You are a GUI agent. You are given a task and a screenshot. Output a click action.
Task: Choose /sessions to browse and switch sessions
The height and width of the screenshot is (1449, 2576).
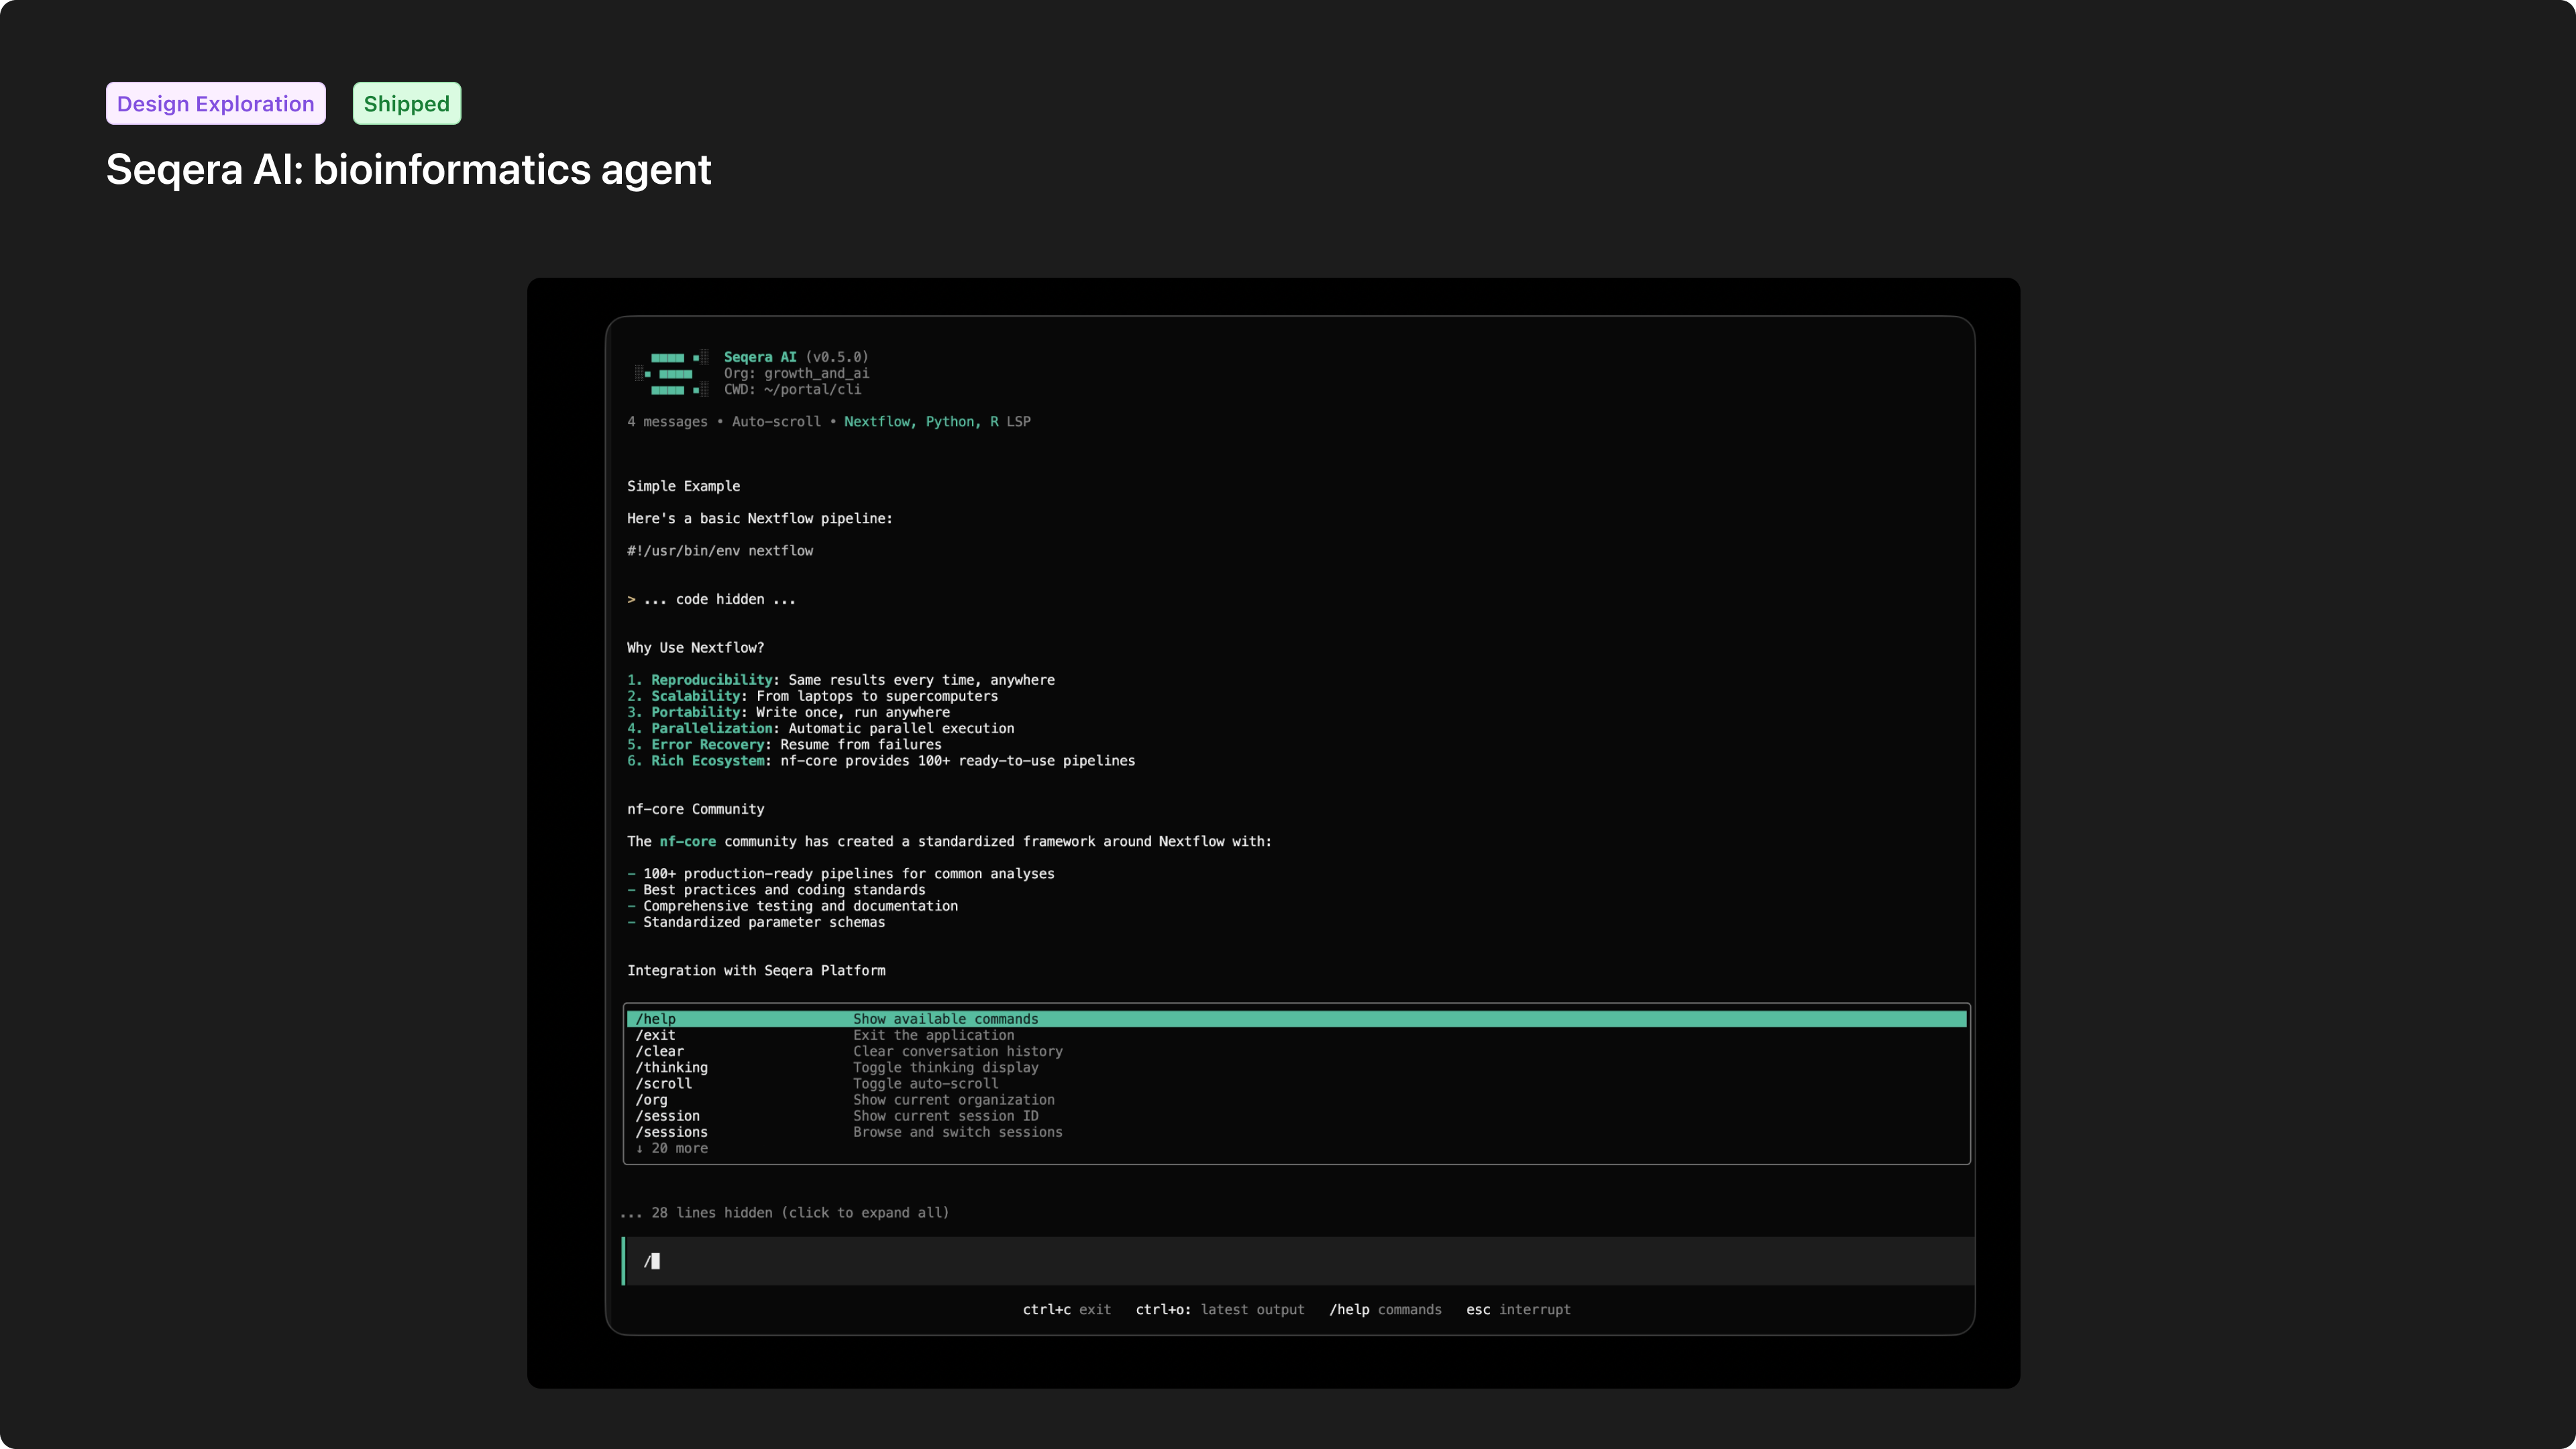[x=672, y=1132]
